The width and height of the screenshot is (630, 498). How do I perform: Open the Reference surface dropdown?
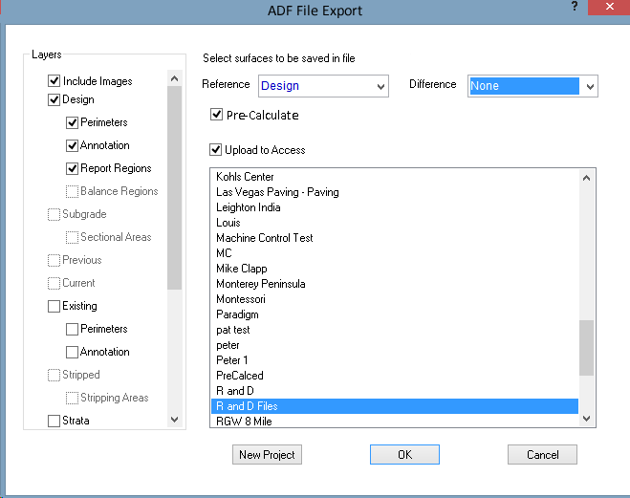[380, 86]
